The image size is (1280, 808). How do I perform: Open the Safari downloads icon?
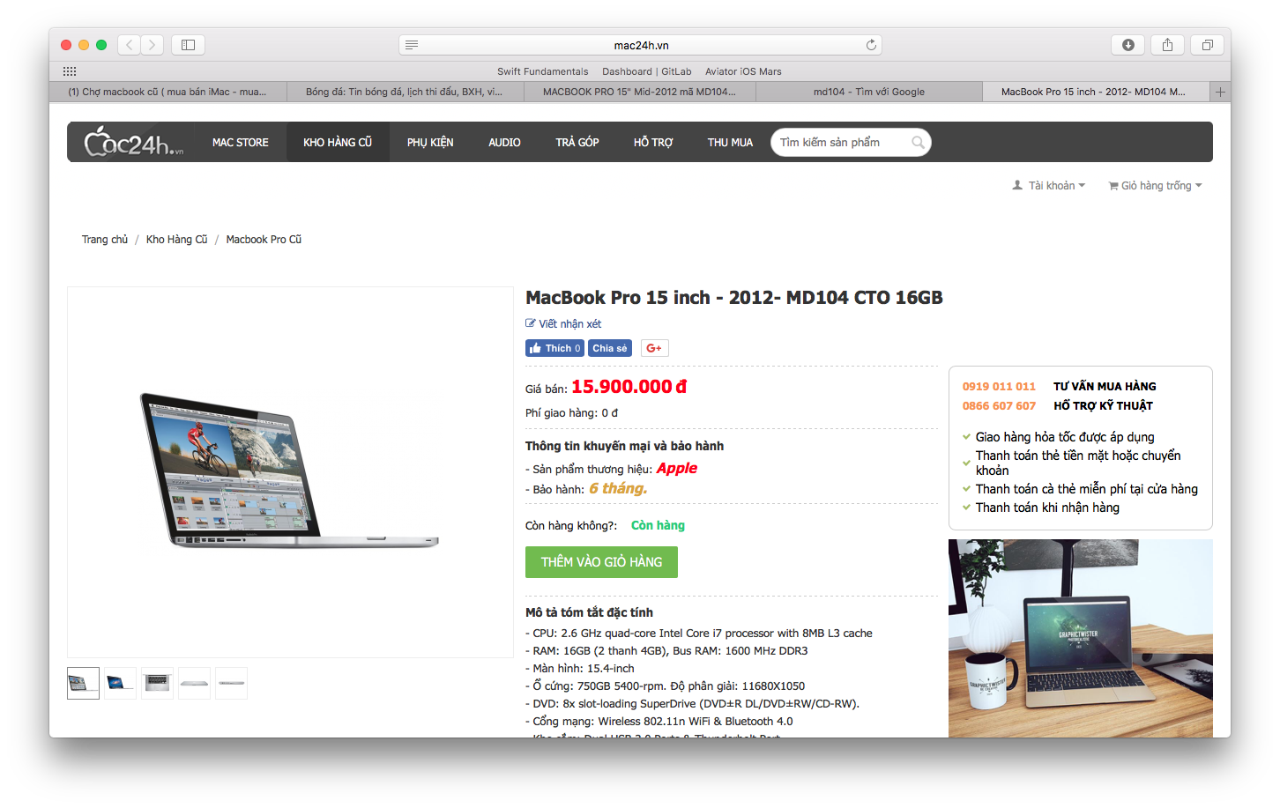(x=1128, y=45)
